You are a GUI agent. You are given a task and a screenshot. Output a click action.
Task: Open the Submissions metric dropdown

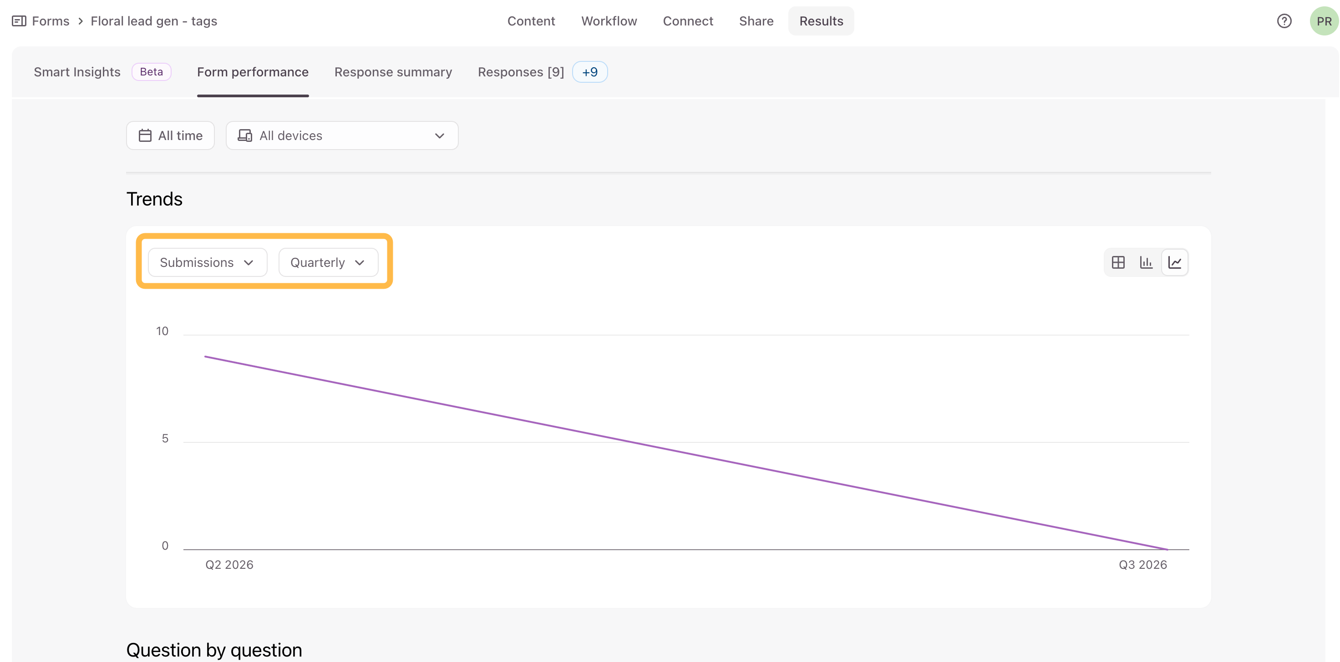click(208, 262)
